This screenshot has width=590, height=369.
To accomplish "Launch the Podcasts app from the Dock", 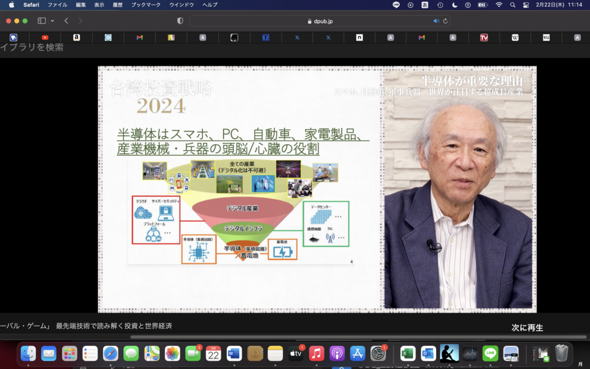I will point(336,352).
